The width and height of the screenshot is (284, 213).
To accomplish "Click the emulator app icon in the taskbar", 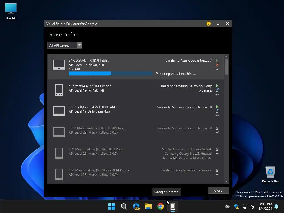I will coord(173,206).
